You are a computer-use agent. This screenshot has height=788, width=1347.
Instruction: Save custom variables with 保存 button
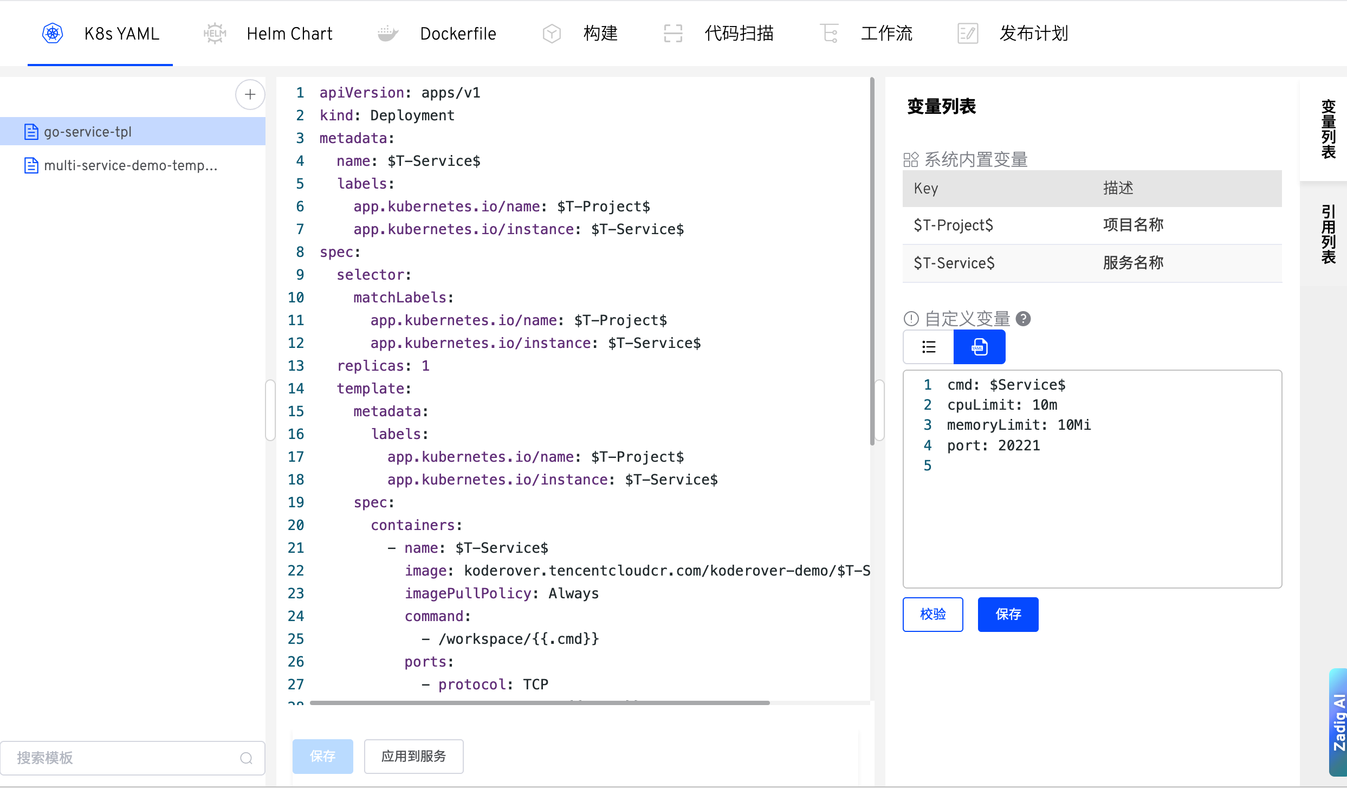[1007, 614]
